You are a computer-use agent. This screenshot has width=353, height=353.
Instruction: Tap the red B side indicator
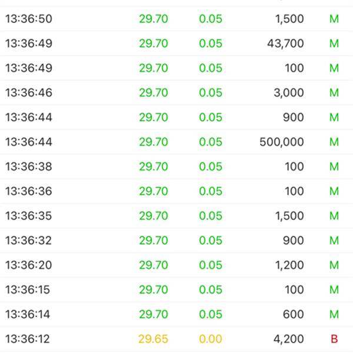[x=334, y=339]
